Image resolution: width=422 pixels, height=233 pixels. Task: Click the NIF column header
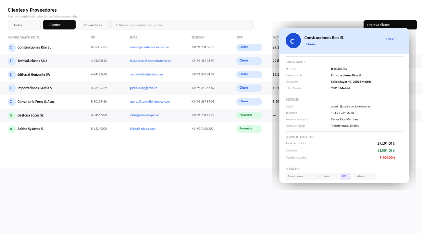pos(93,38)
